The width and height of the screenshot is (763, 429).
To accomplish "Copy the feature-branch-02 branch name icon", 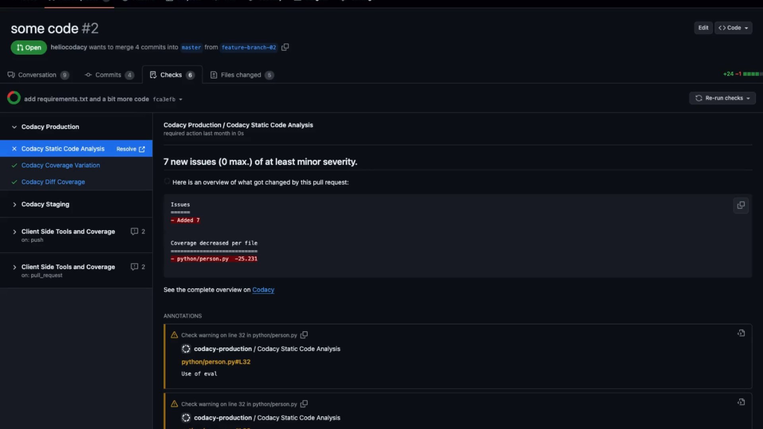I will pyautogui.click(x=285, y=47).
